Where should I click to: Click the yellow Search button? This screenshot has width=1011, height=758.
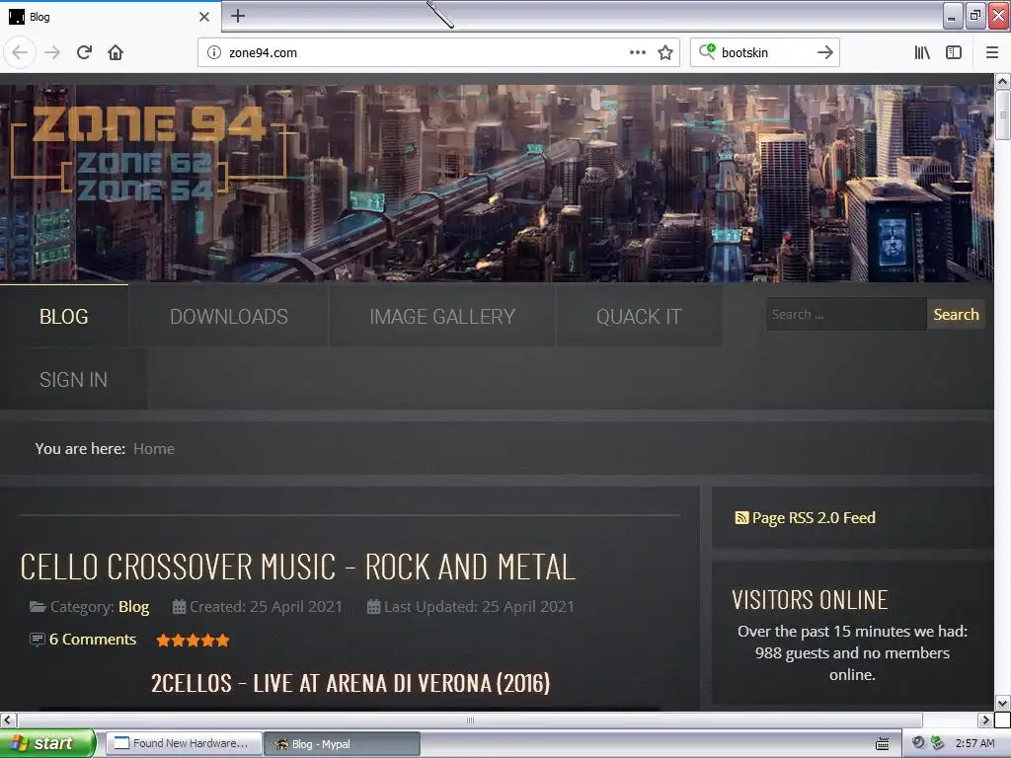pos(956,315)
